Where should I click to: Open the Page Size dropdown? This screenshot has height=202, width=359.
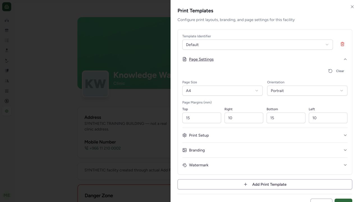coord(222,91)
